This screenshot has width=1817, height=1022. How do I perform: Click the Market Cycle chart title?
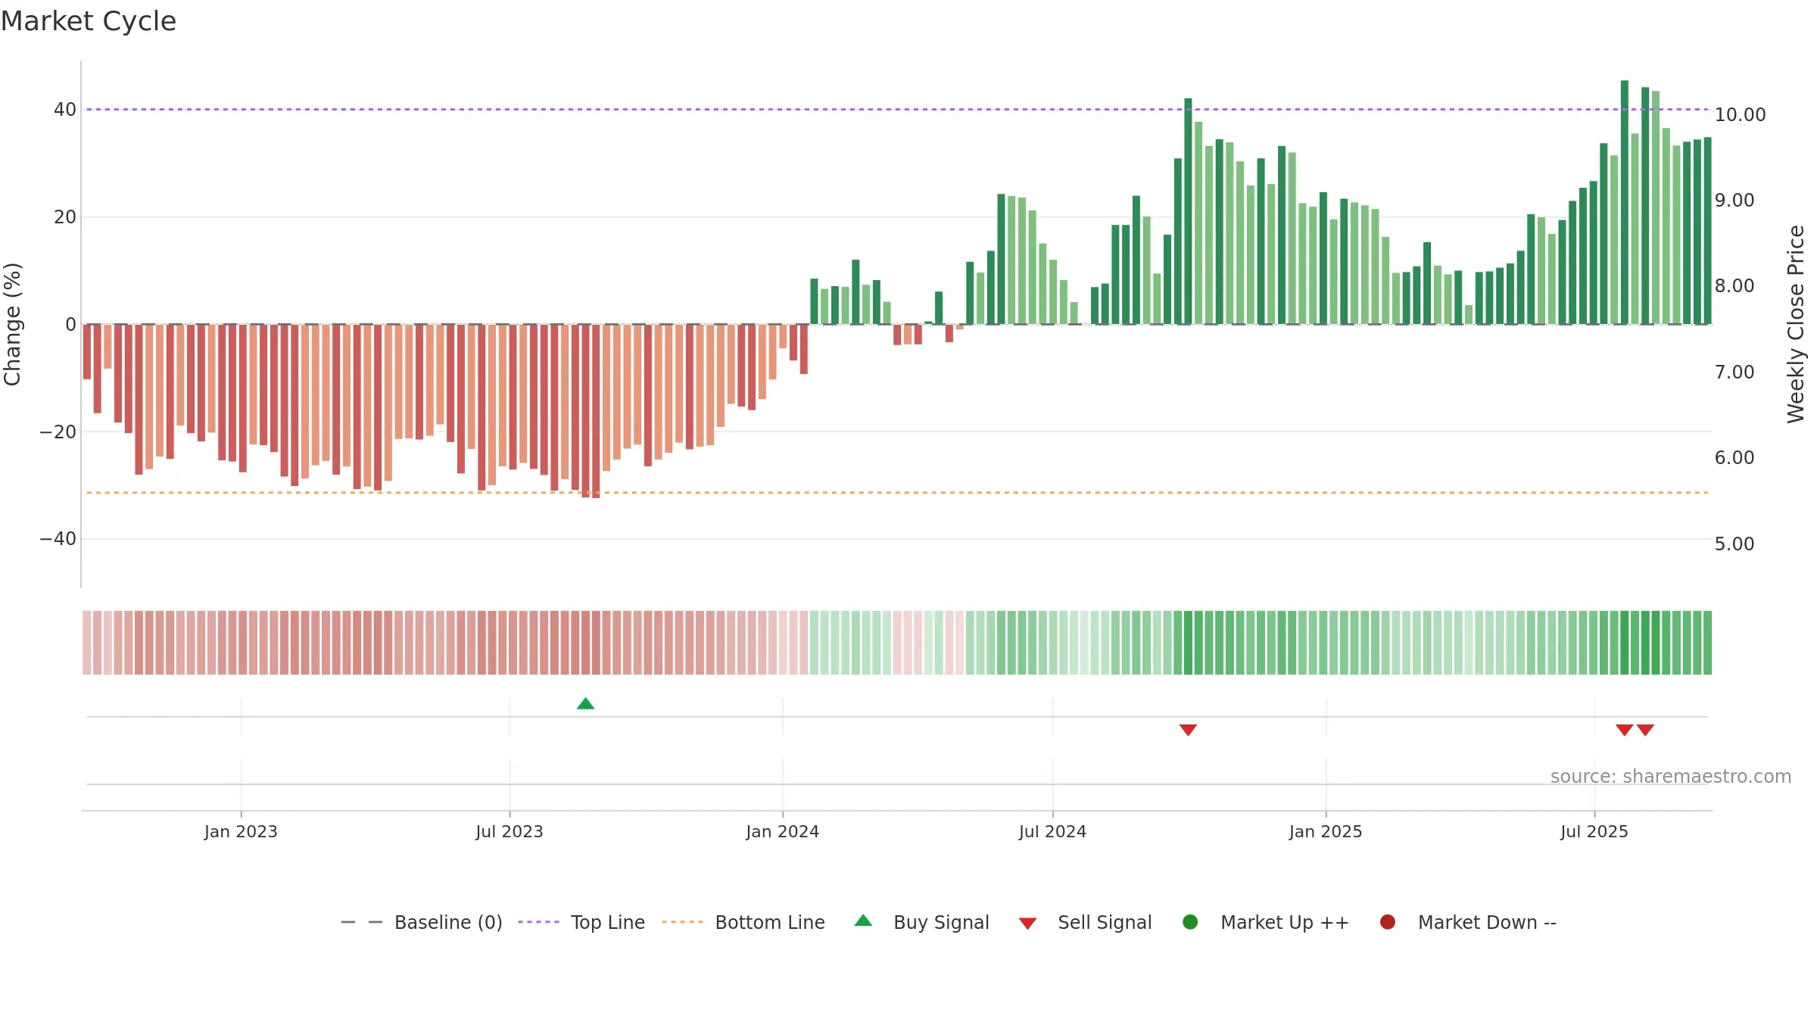[x=89, y=21]
